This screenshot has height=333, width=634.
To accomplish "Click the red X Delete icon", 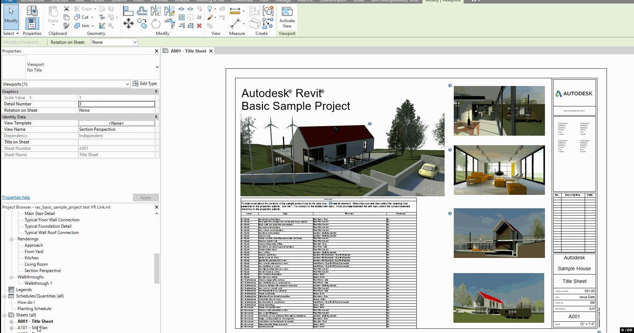I will point(199,25).
